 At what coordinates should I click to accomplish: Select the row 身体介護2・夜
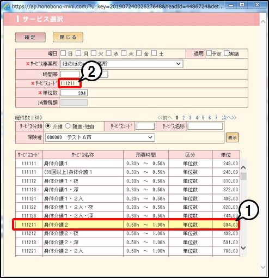pos(127,233)
